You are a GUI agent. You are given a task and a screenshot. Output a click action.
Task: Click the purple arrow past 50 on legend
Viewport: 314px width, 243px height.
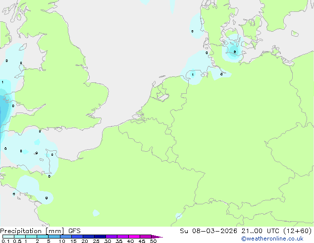(x=157, y=237)
